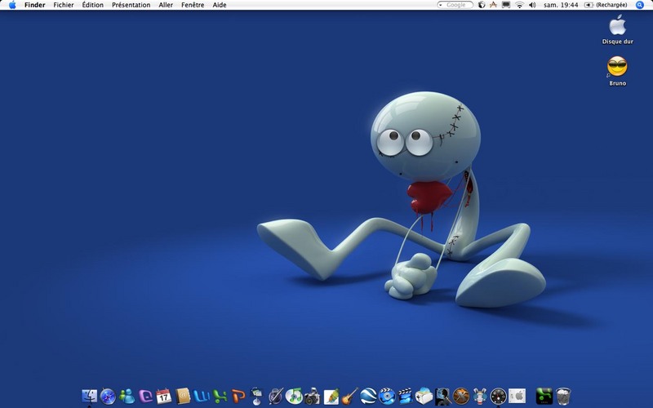The image size is (653, 408).
Task: Open the toaster Toast application icon
Action: click(424, 396)
